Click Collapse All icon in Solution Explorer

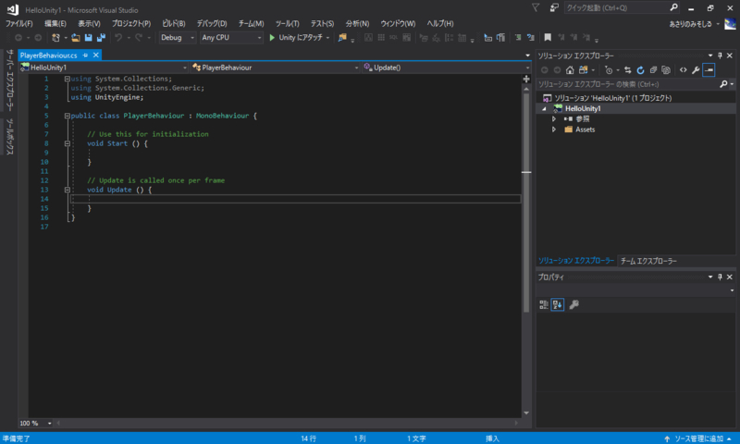(x=653, y=69)
